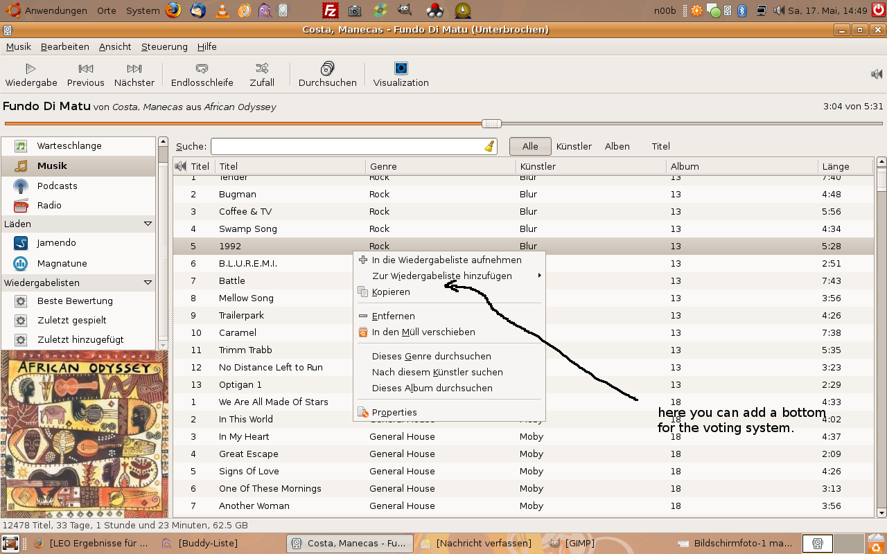Open the Bearbeiten menu

coord(65,46)
